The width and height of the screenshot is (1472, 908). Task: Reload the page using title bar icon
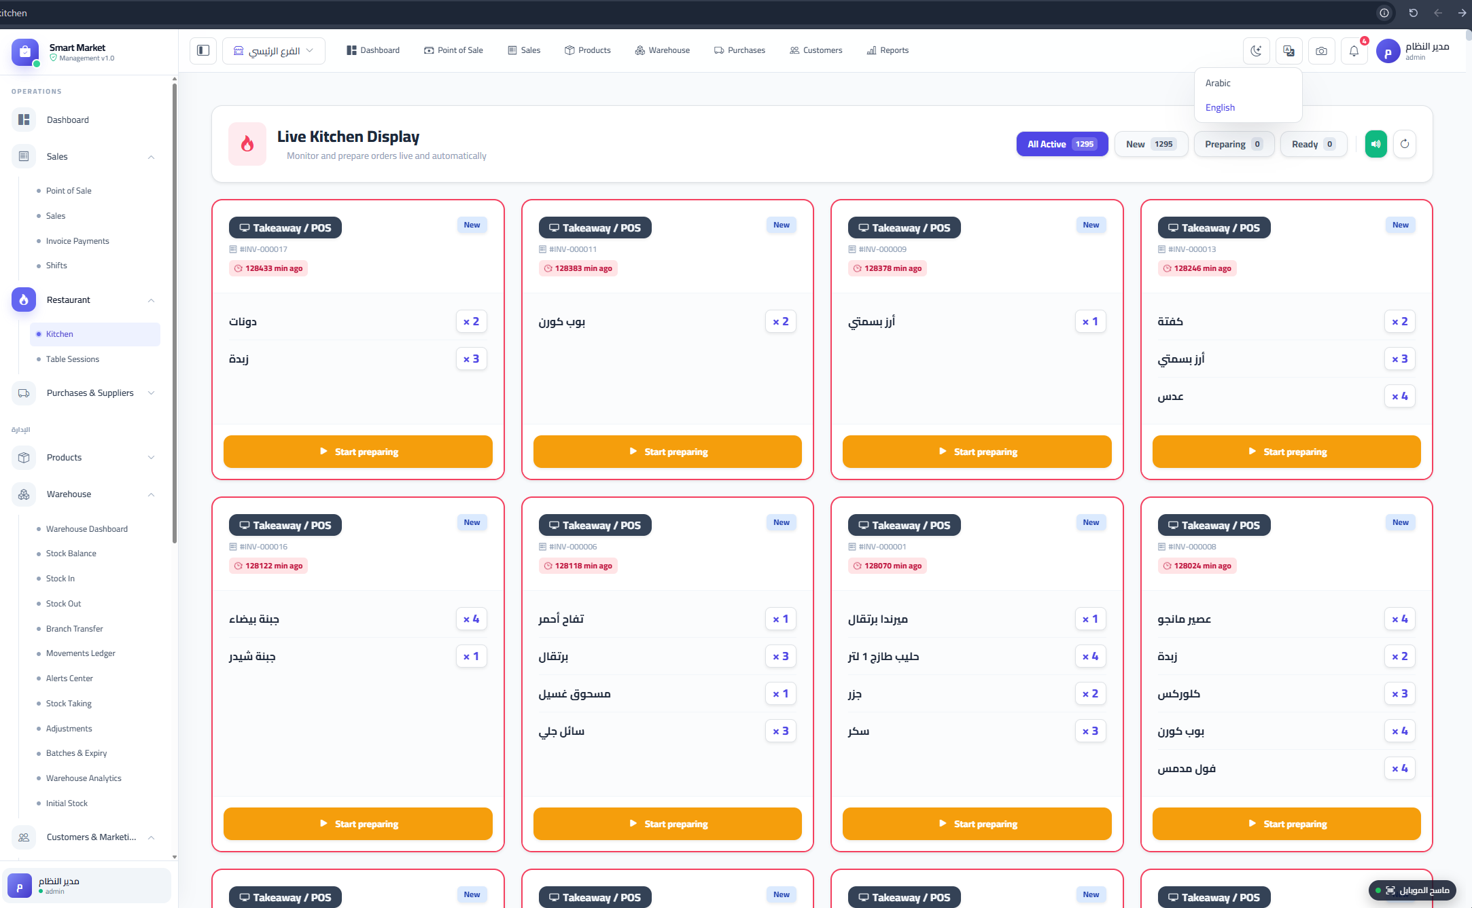click(1413, 13)
